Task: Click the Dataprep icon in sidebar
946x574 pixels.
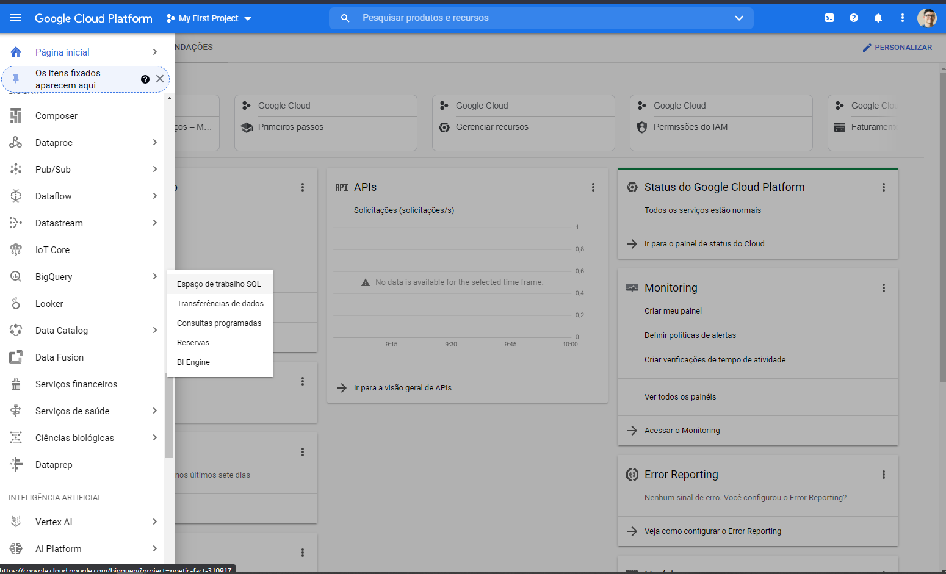Action: click(x=16, y=464)
